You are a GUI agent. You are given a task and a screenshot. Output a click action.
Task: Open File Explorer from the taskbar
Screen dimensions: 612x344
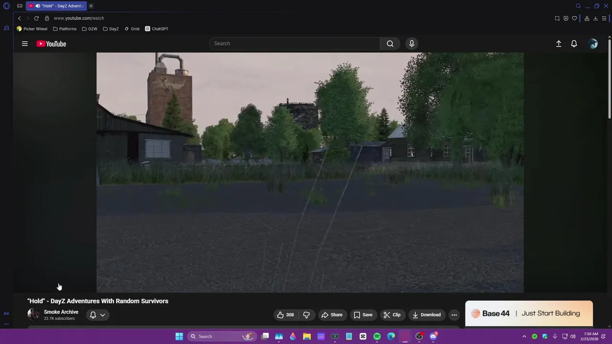click(x=307, y=336)
